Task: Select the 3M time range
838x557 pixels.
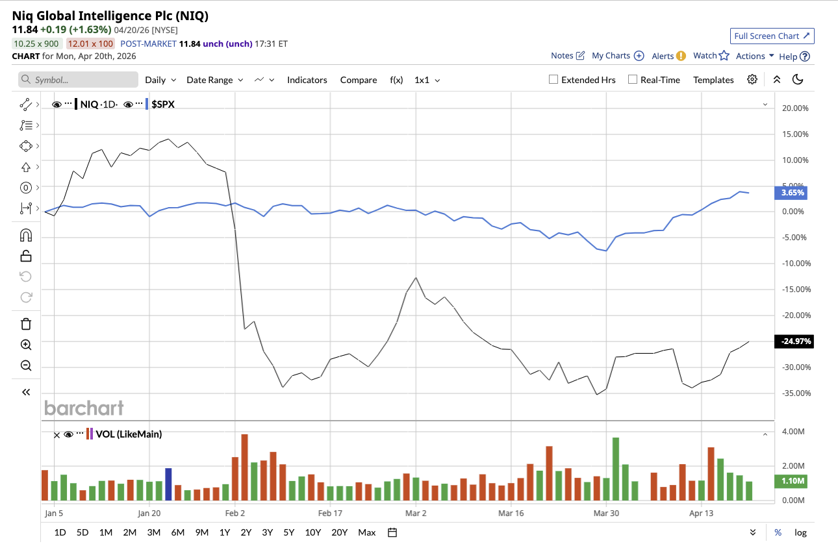Action: click(154, 532)
